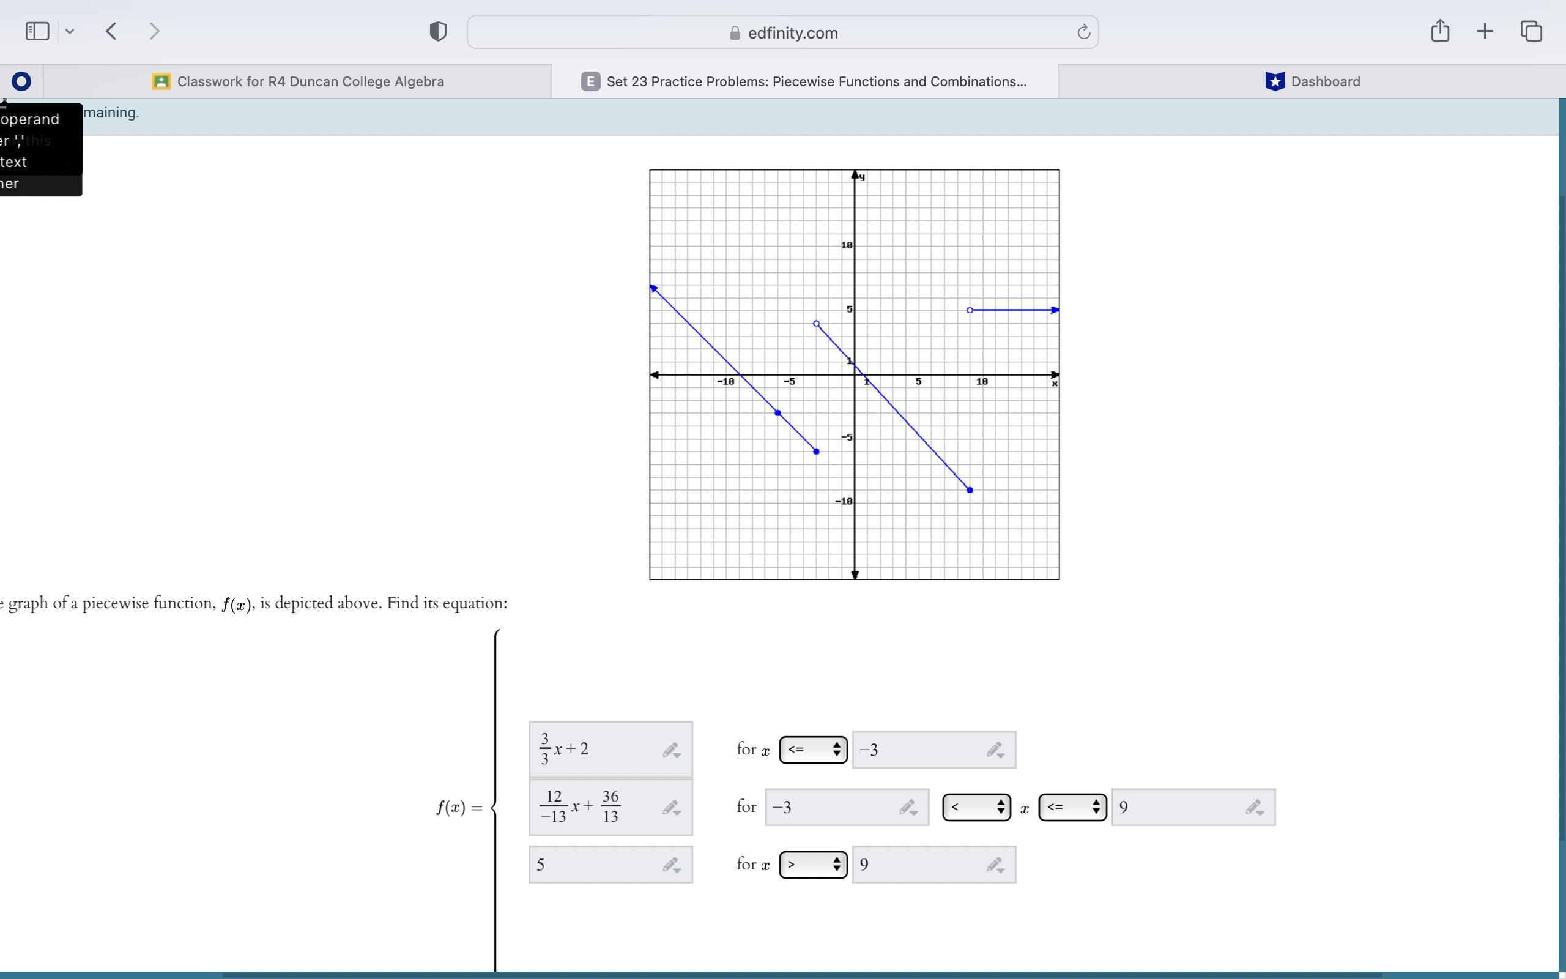The width and height of the screenshot is (1566, 979).
Task: Open the Share sheet icon
Action: pyautogui.click(x=1439, y=31)
